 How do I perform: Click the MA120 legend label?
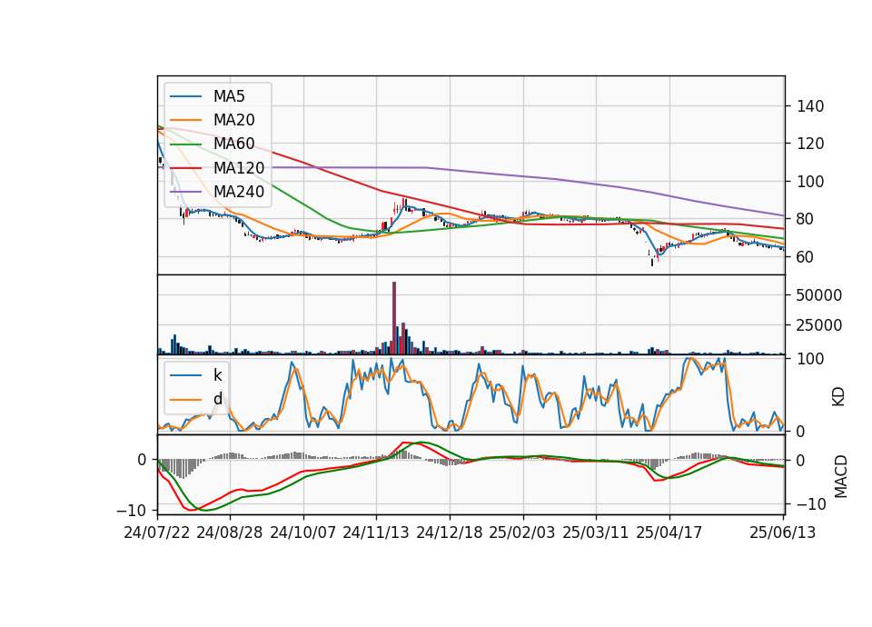pyautogui.click(x=239, y=168)
